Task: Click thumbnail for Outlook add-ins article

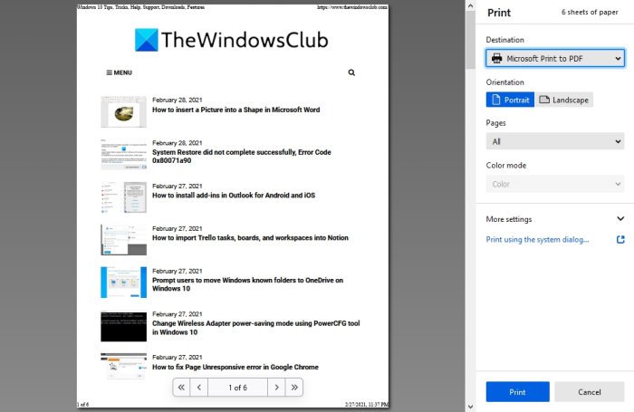Action: point(124,197)
